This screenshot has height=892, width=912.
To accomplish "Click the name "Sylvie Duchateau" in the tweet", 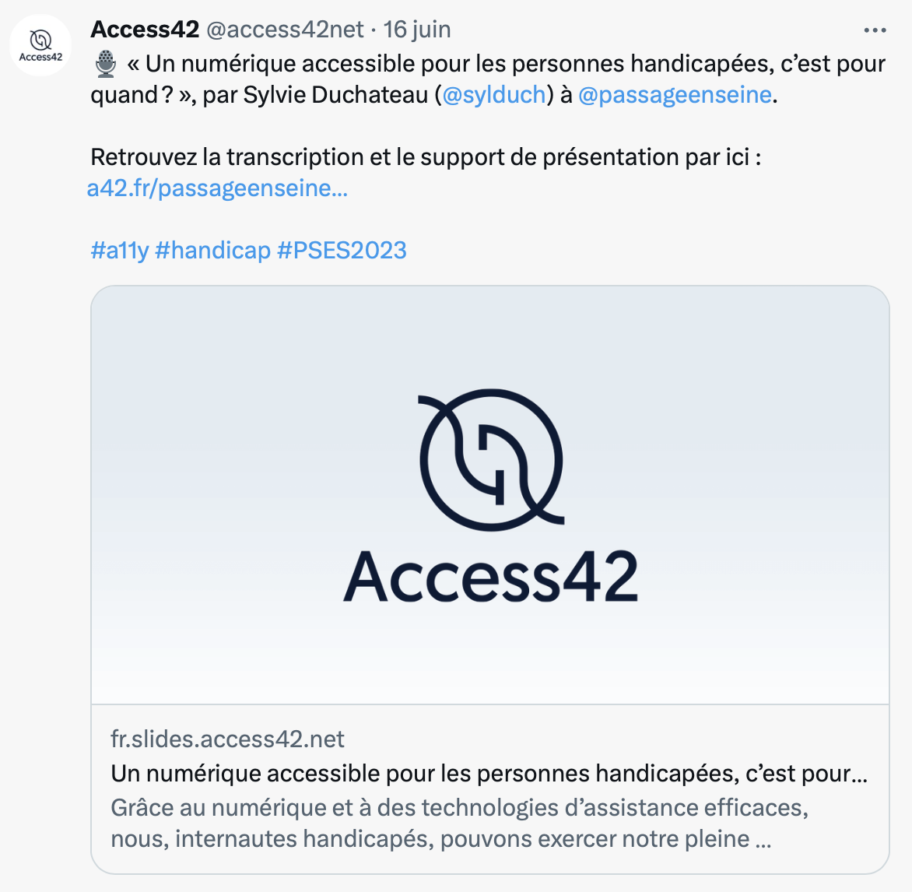I will (335, 95).
